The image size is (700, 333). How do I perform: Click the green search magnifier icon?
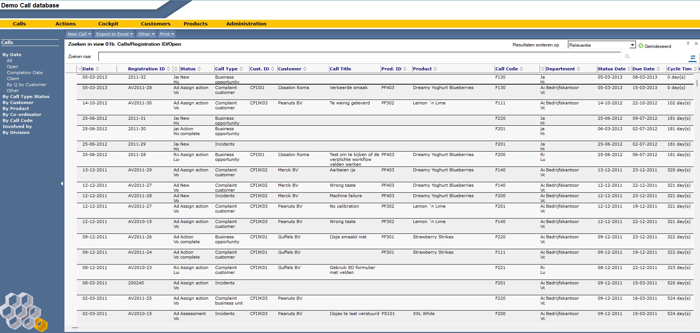tap(627, 56)
